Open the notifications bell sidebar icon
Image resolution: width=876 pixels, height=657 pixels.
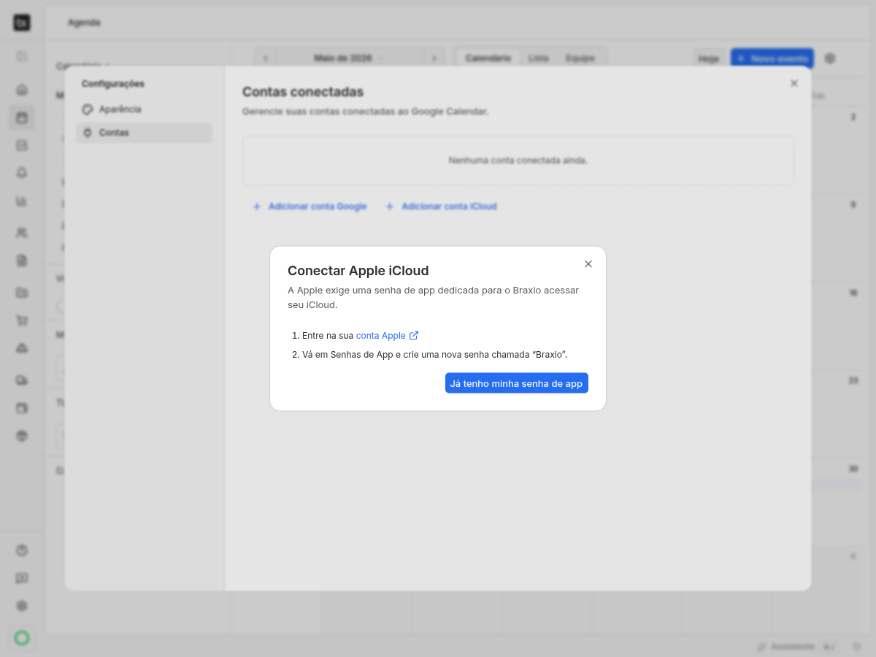pyautogui.click(x=22, y=173)
